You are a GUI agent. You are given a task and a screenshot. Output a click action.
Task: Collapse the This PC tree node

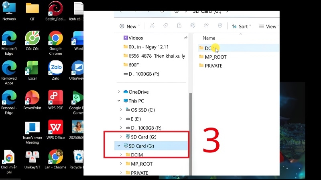pyautogui.click(x=119, y=101)
